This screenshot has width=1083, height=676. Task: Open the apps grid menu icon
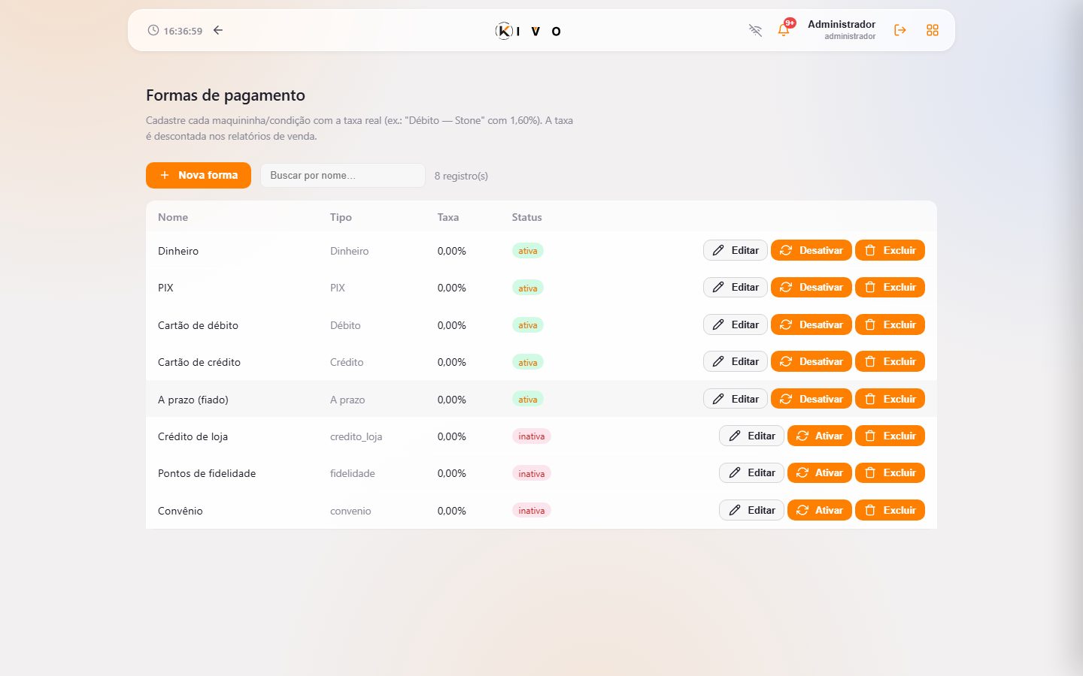tap(933, 30)
